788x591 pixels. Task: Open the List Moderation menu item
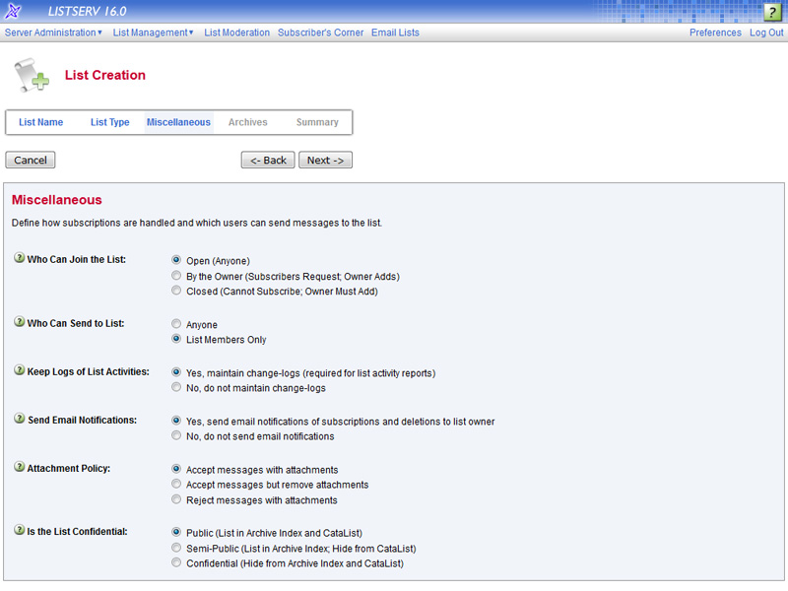(236, 33)
